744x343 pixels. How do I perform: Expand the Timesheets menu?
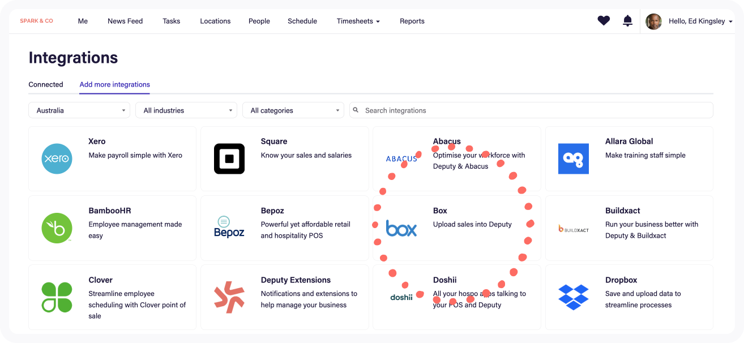[x=358, y=22]
